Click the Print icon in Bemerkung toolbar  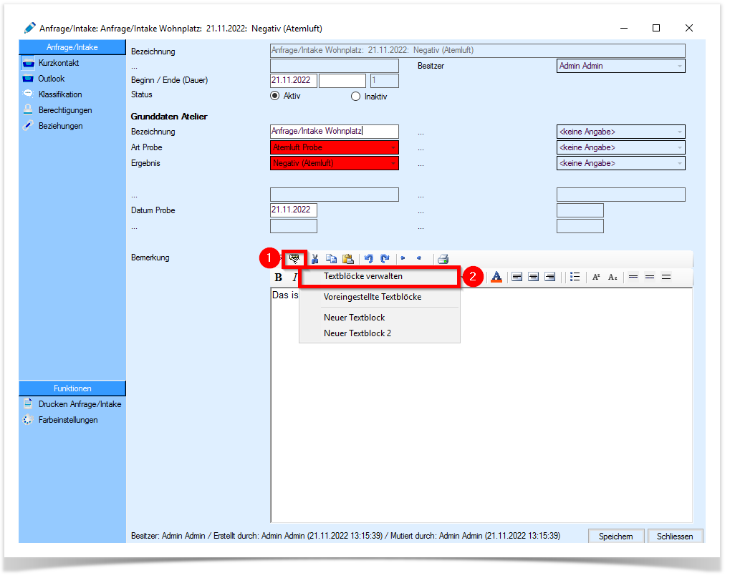pos(443,259)
